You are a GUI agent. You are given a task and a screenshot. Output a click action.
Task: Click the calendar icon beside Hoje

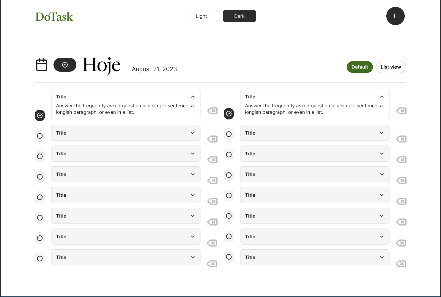42,65
